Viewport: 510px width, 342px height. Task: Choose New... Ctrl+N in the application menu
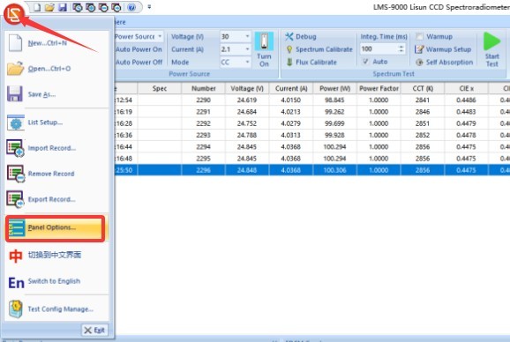(57, 43)
